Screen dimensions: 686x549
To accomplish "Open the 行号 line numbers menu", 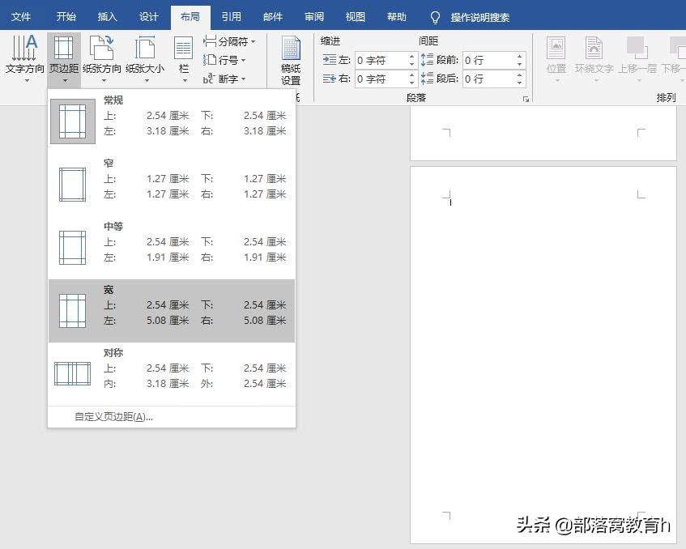I will tap(224, 60).
